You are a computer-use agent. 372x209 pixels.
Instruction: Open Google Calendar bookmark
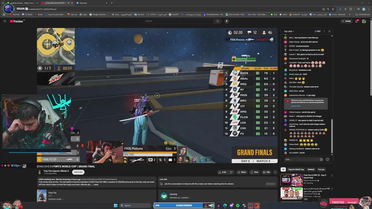click(99, 15)
